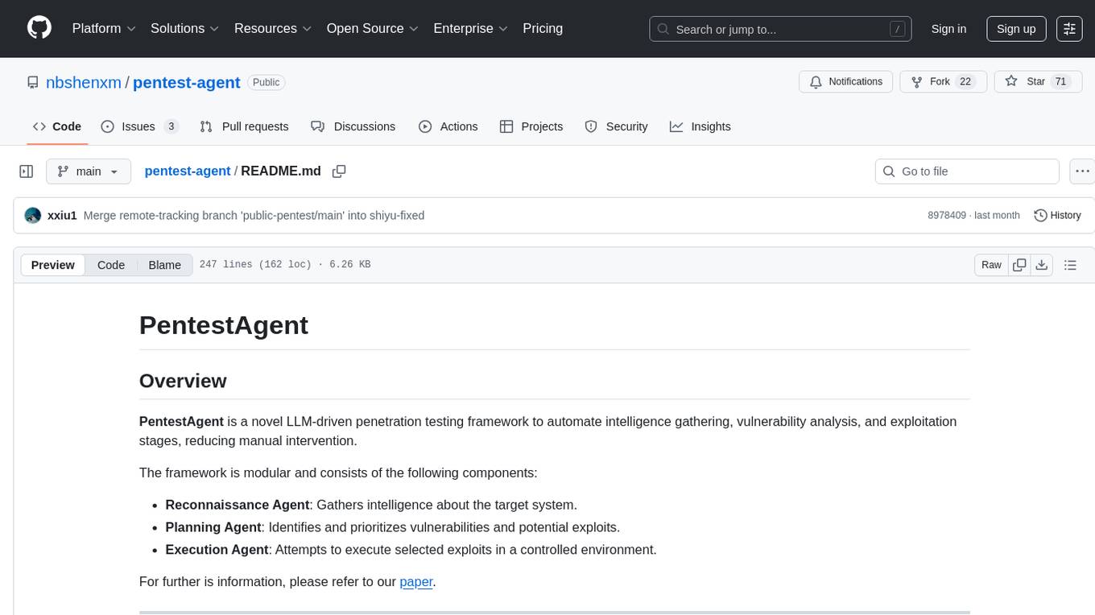Open appearance settings icon in header
This screenshot has height=615, width=1095.
click(1069, 29)
